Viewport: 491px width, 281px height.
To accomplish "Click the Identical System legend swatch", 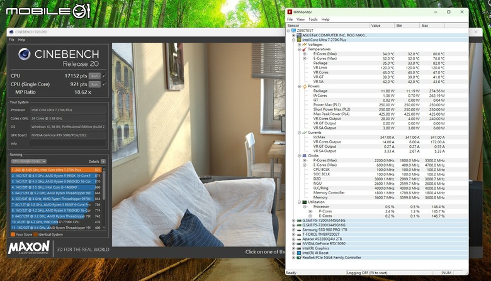I will coord(36,234).
